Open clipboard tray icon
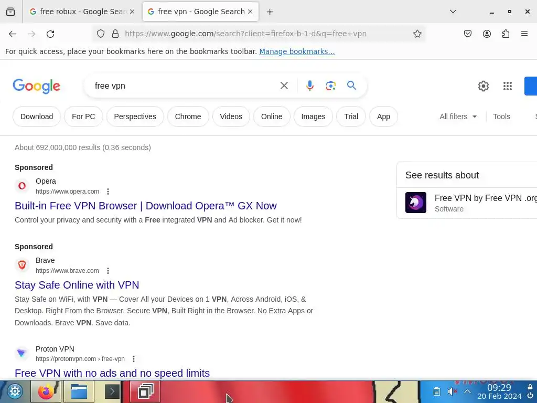 437,391
